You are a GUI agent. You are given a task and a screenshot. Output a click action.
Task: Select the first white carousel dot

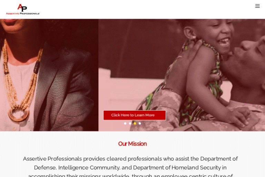coord(125,123)
